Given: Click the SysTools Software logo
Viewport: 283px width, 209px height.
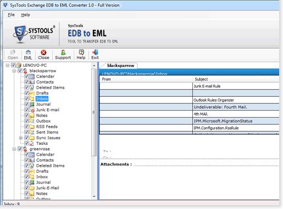Looking at the screenshot, I should click(x=34, y=34).
